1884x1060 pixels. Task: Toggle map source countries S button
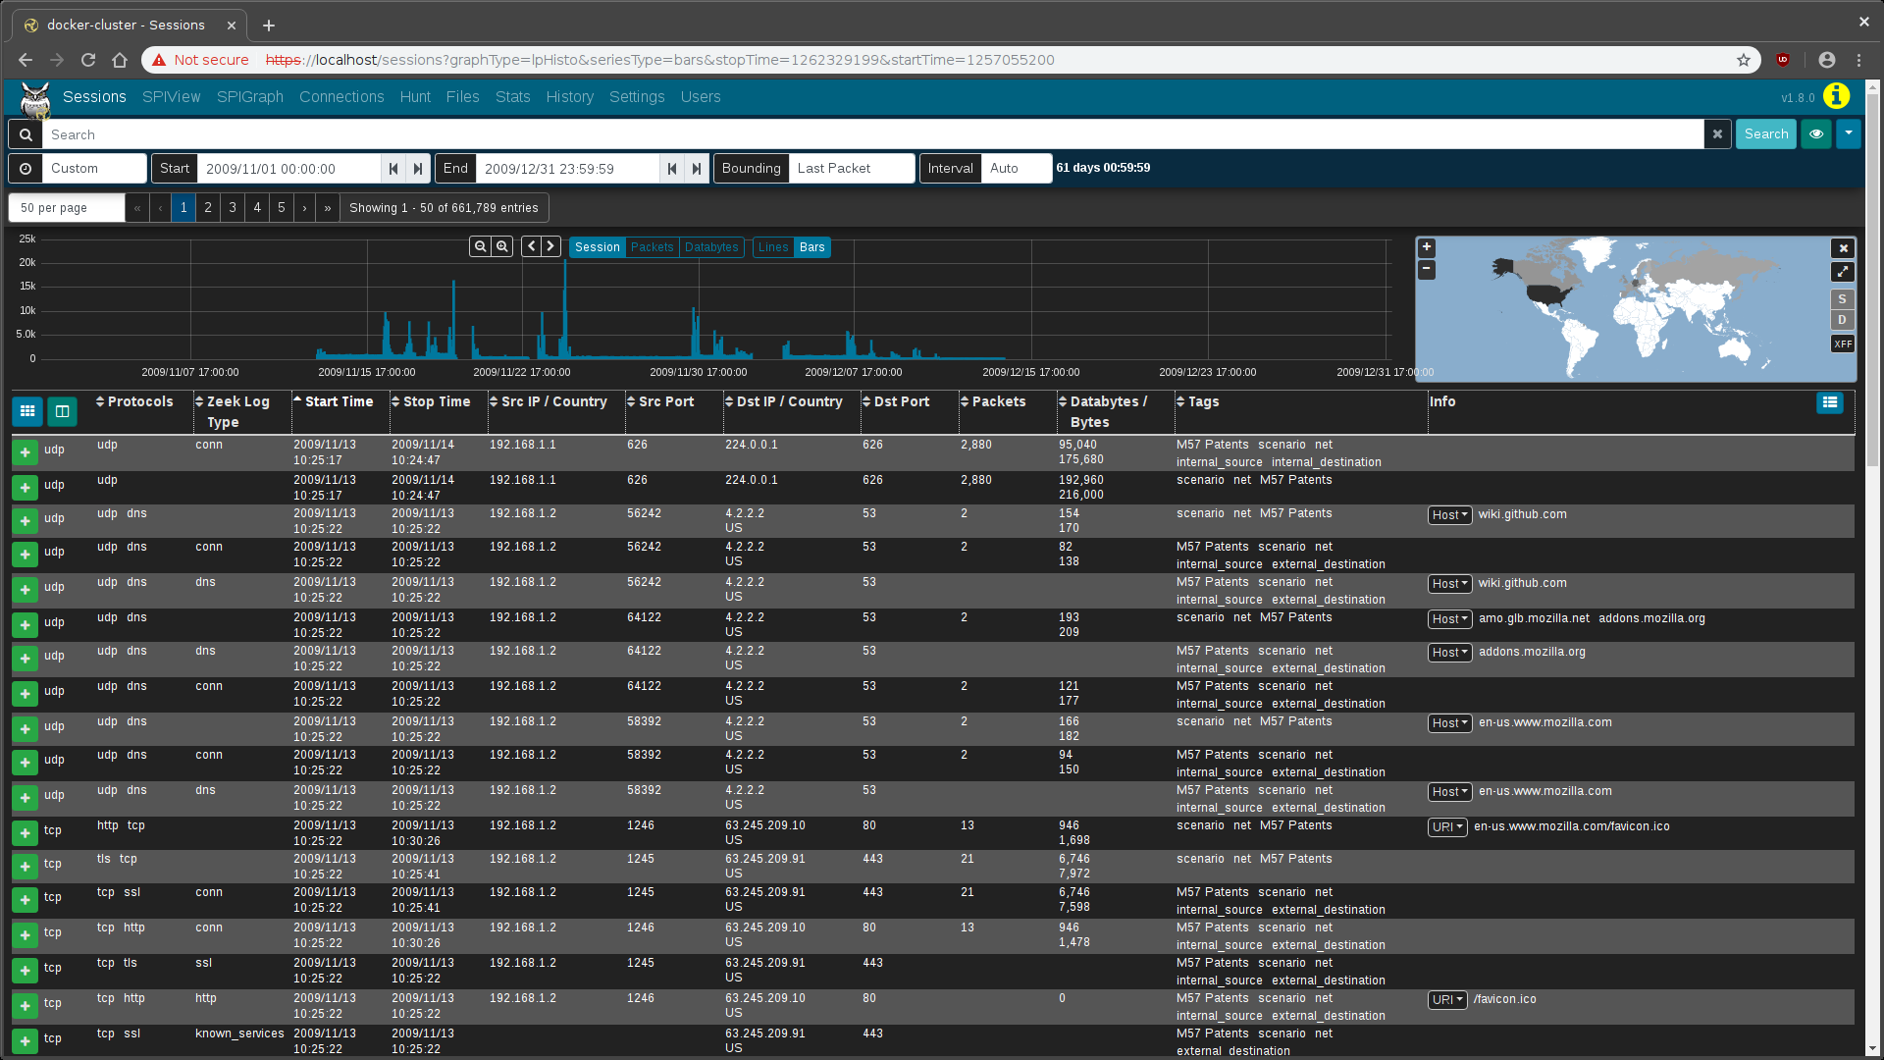coord(1842,299)
